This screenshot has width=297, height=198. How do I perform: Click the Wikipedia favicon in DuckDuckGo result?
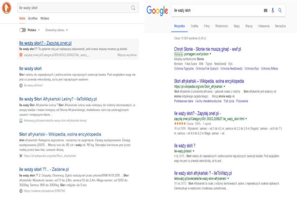coord(21,156)
